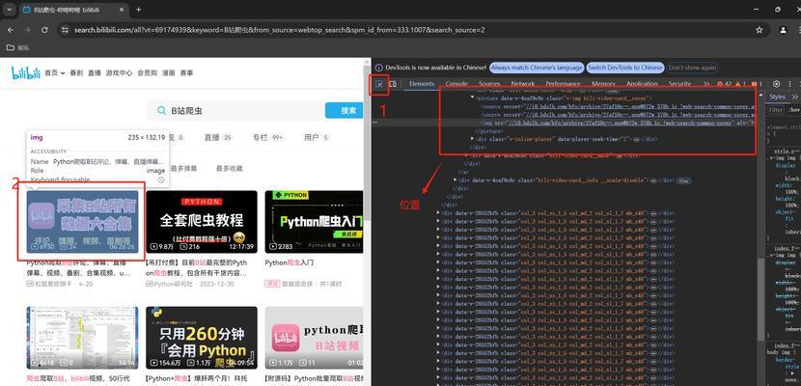
Task: Click the red error count 42 indicator
Action: pos(725,84)
